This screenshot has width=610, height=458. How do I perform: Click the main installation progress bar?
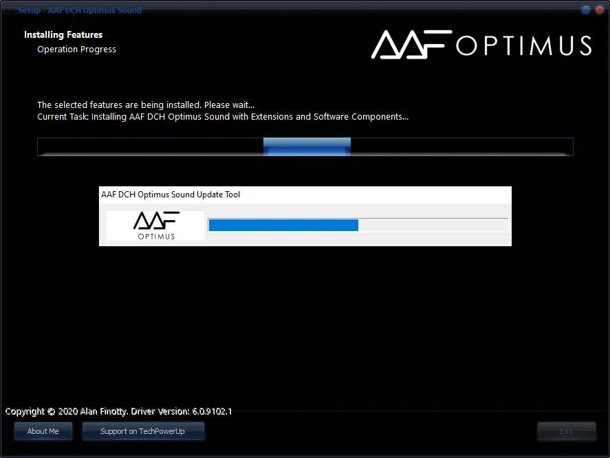click(x=305, y=146)
